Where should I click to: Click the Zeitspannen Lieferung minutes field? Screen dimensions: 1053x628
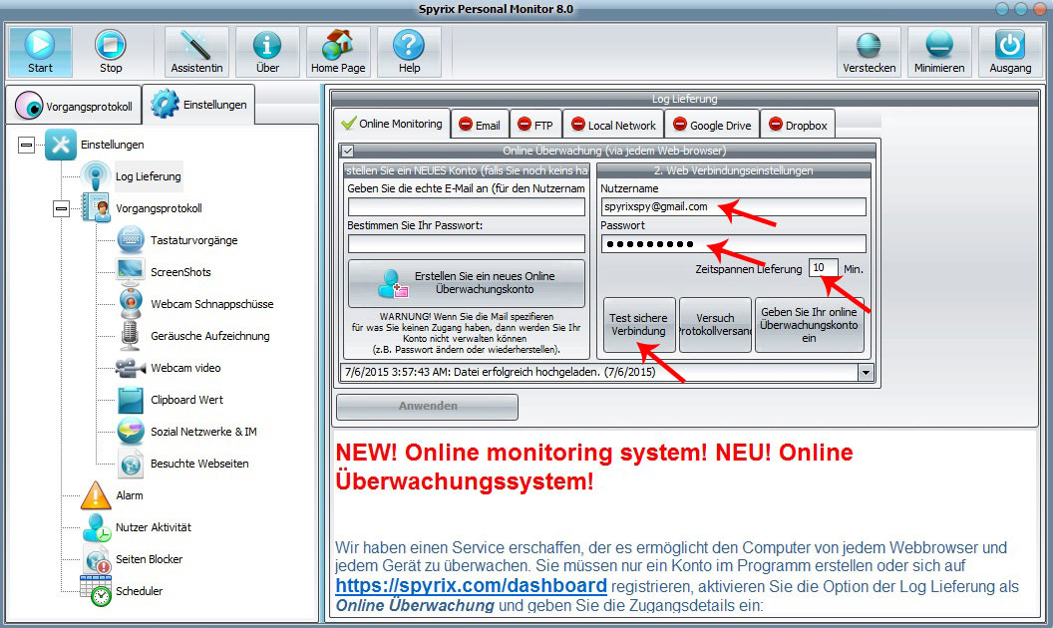point(823,268)
